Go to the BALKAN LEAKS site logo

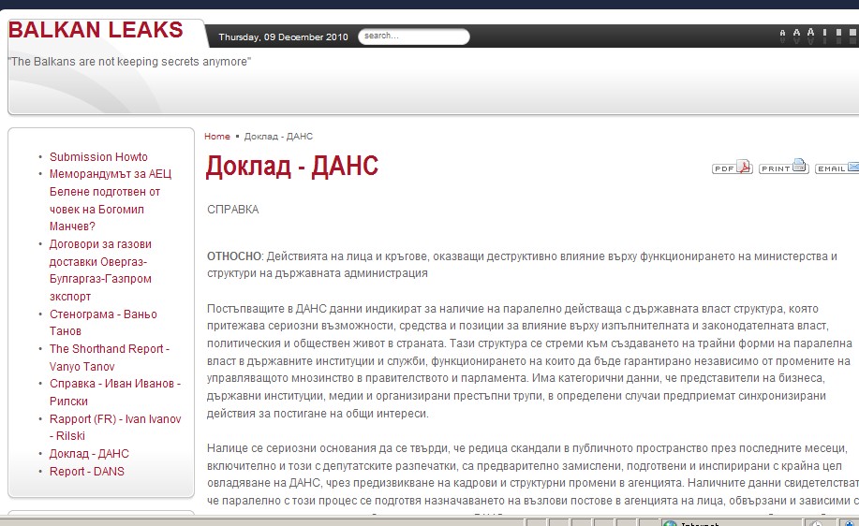click(x=96, y=30)
